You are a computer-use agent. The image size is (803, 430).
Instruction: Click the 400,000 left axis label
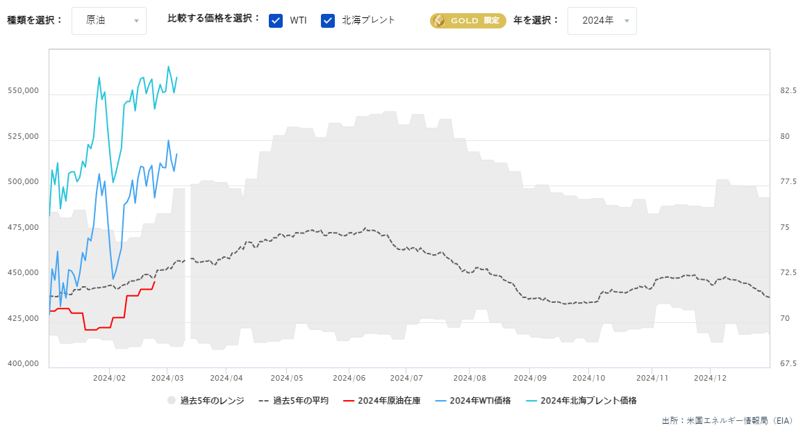(23, 363)
